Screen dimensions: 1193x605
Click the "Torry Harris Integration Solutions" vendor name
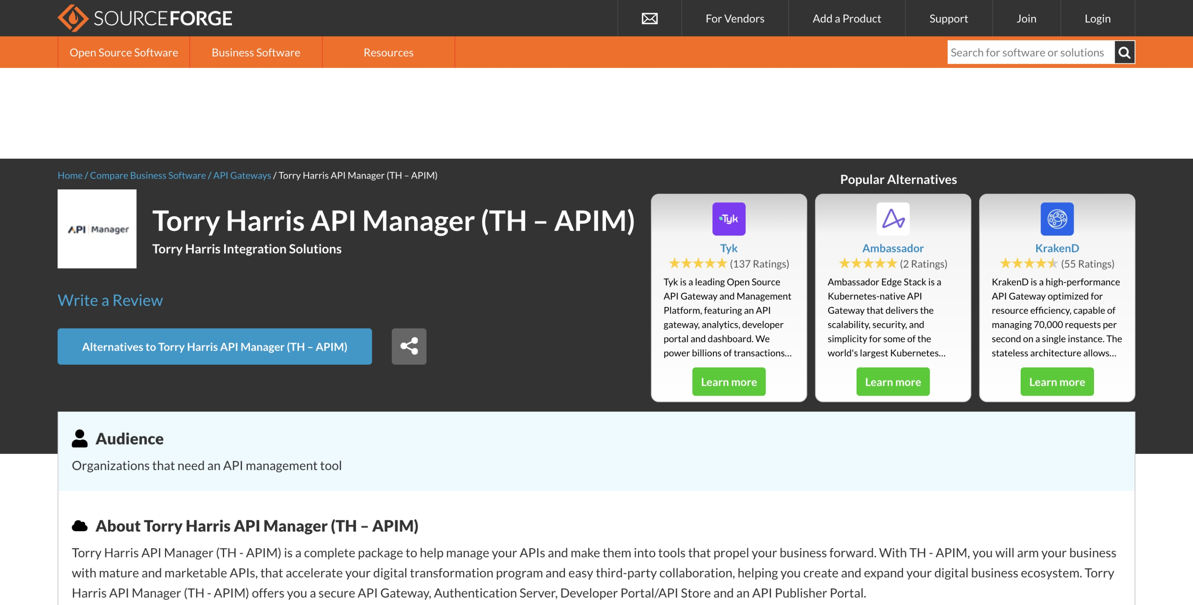tap(247, 248)
